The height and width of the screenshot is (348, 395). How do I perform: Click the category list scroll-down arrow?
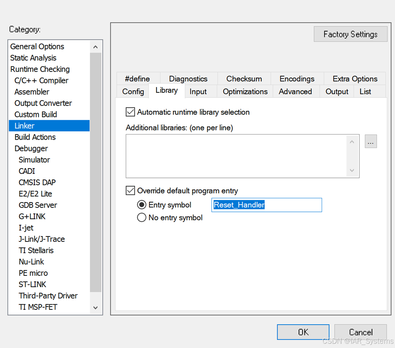coord(95,307)
